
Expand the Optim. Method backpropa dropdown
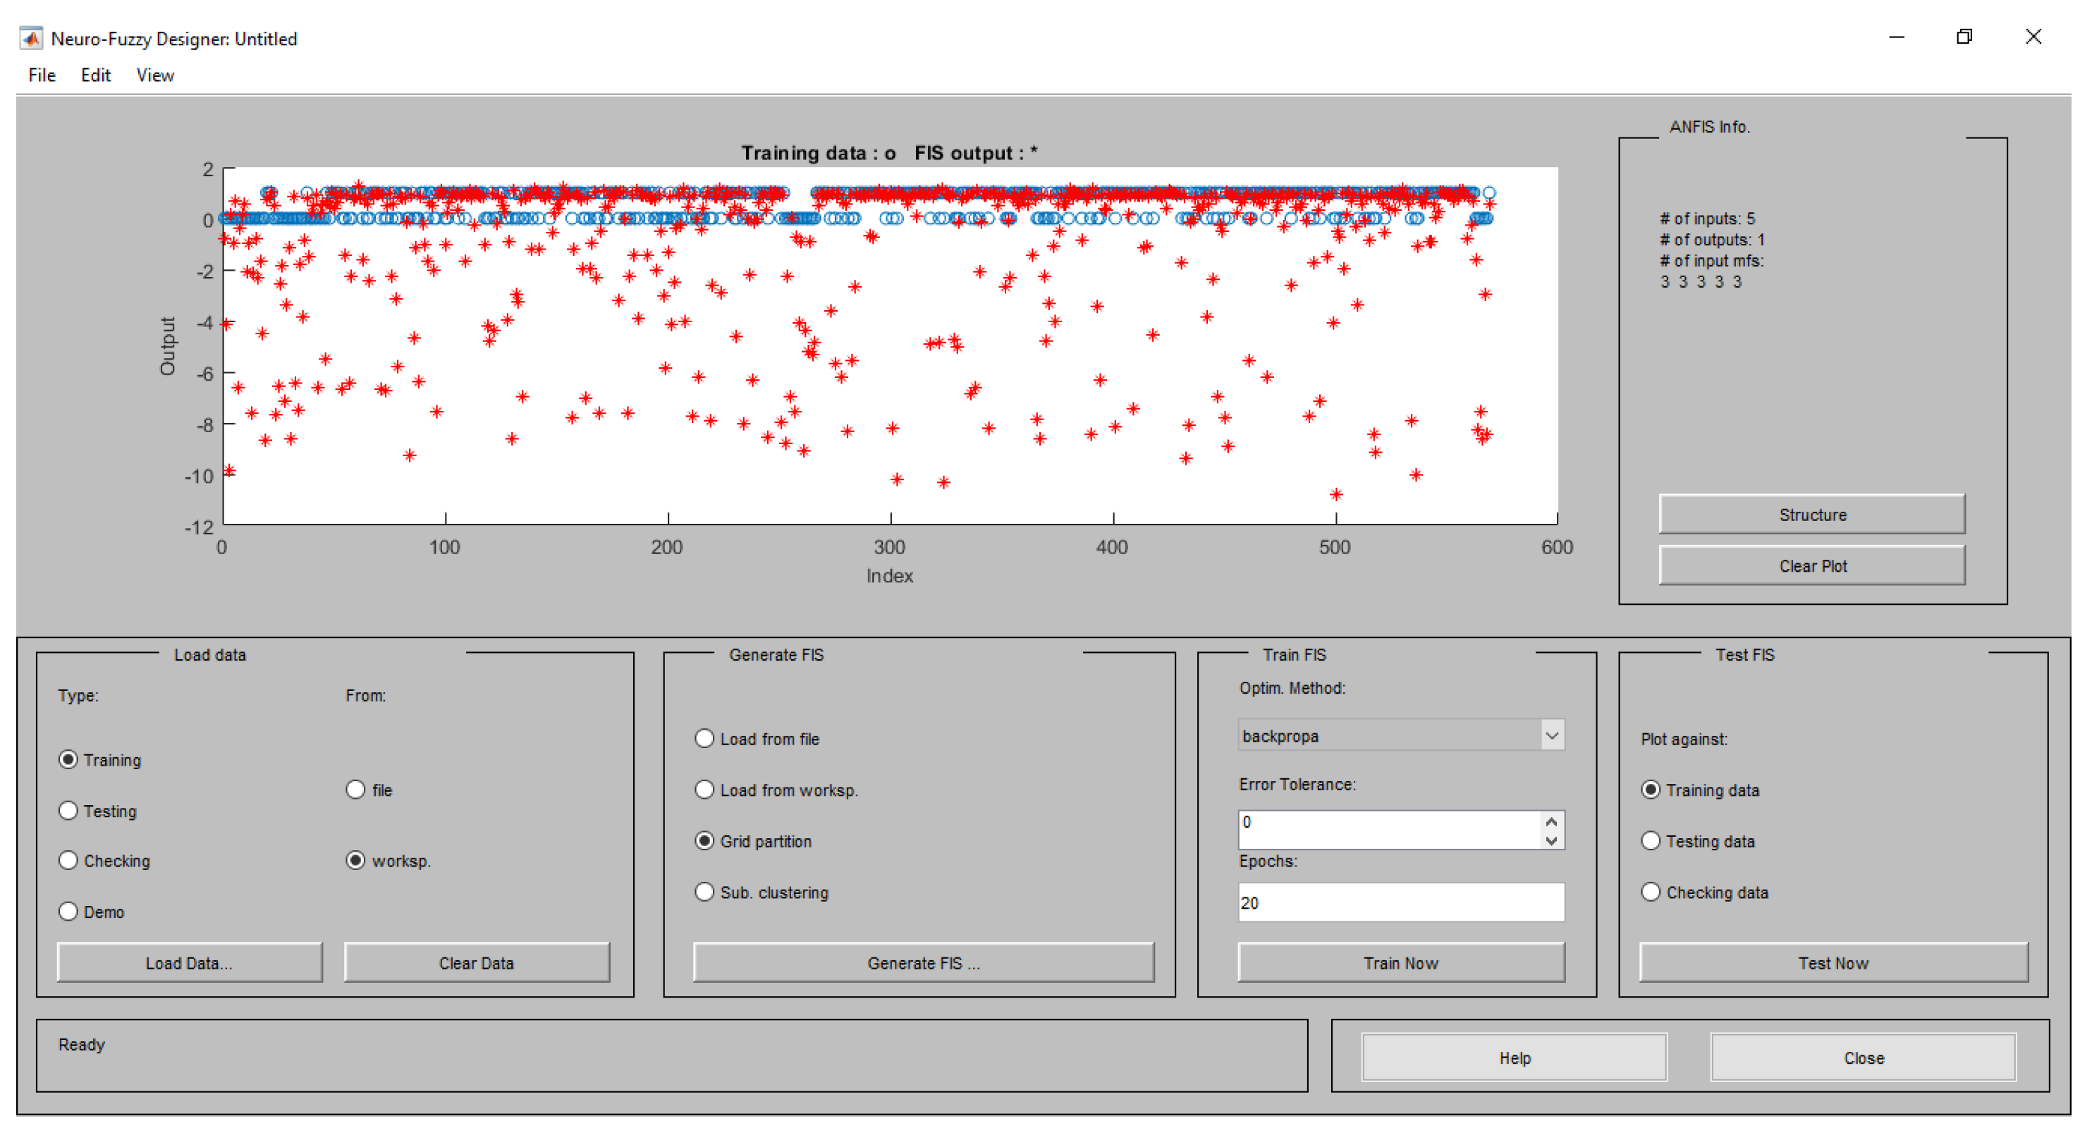[1551, 735]
